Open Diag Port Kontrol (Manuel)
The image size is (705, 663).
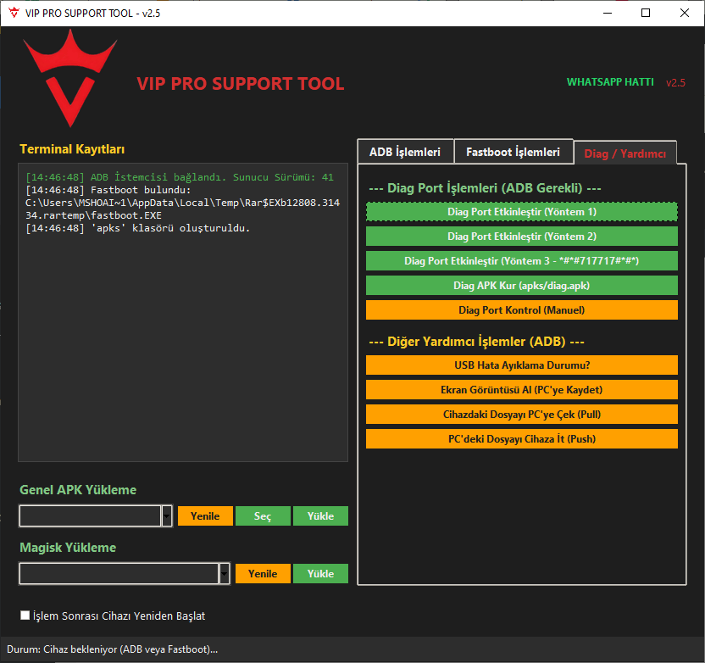pos(521,309)
